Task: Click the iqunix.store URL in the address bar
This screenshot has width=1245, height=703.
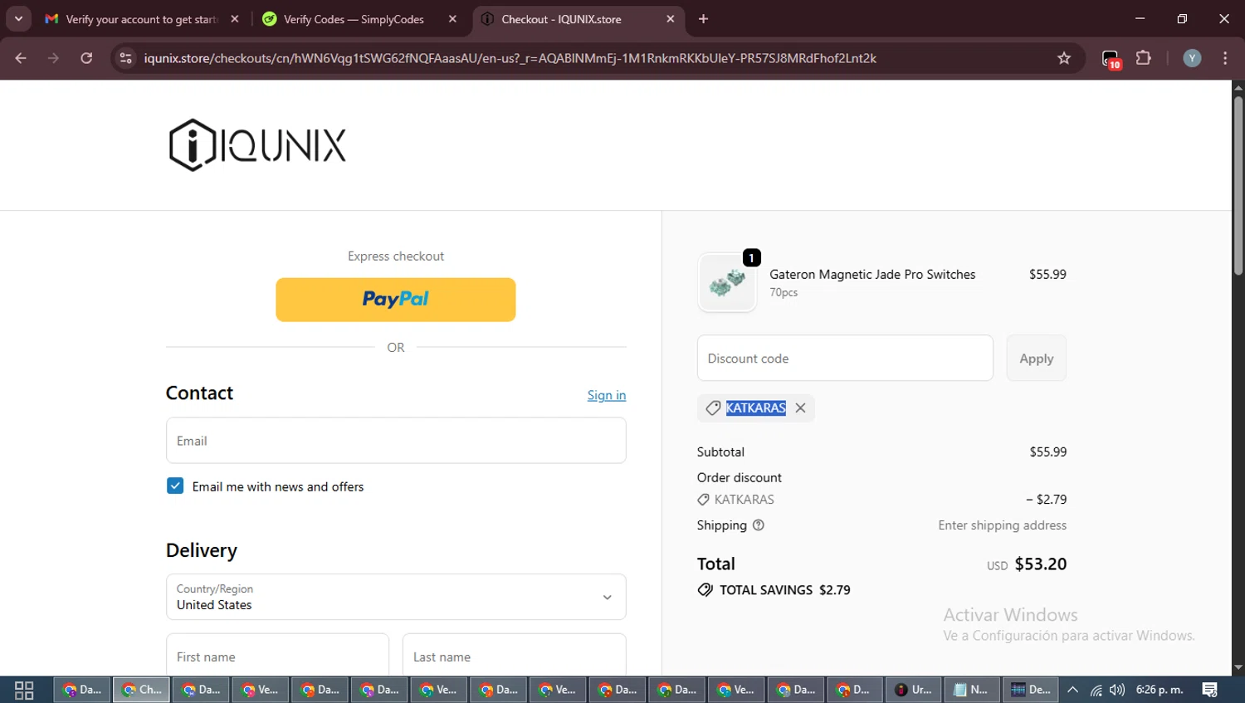Action: 510,58
